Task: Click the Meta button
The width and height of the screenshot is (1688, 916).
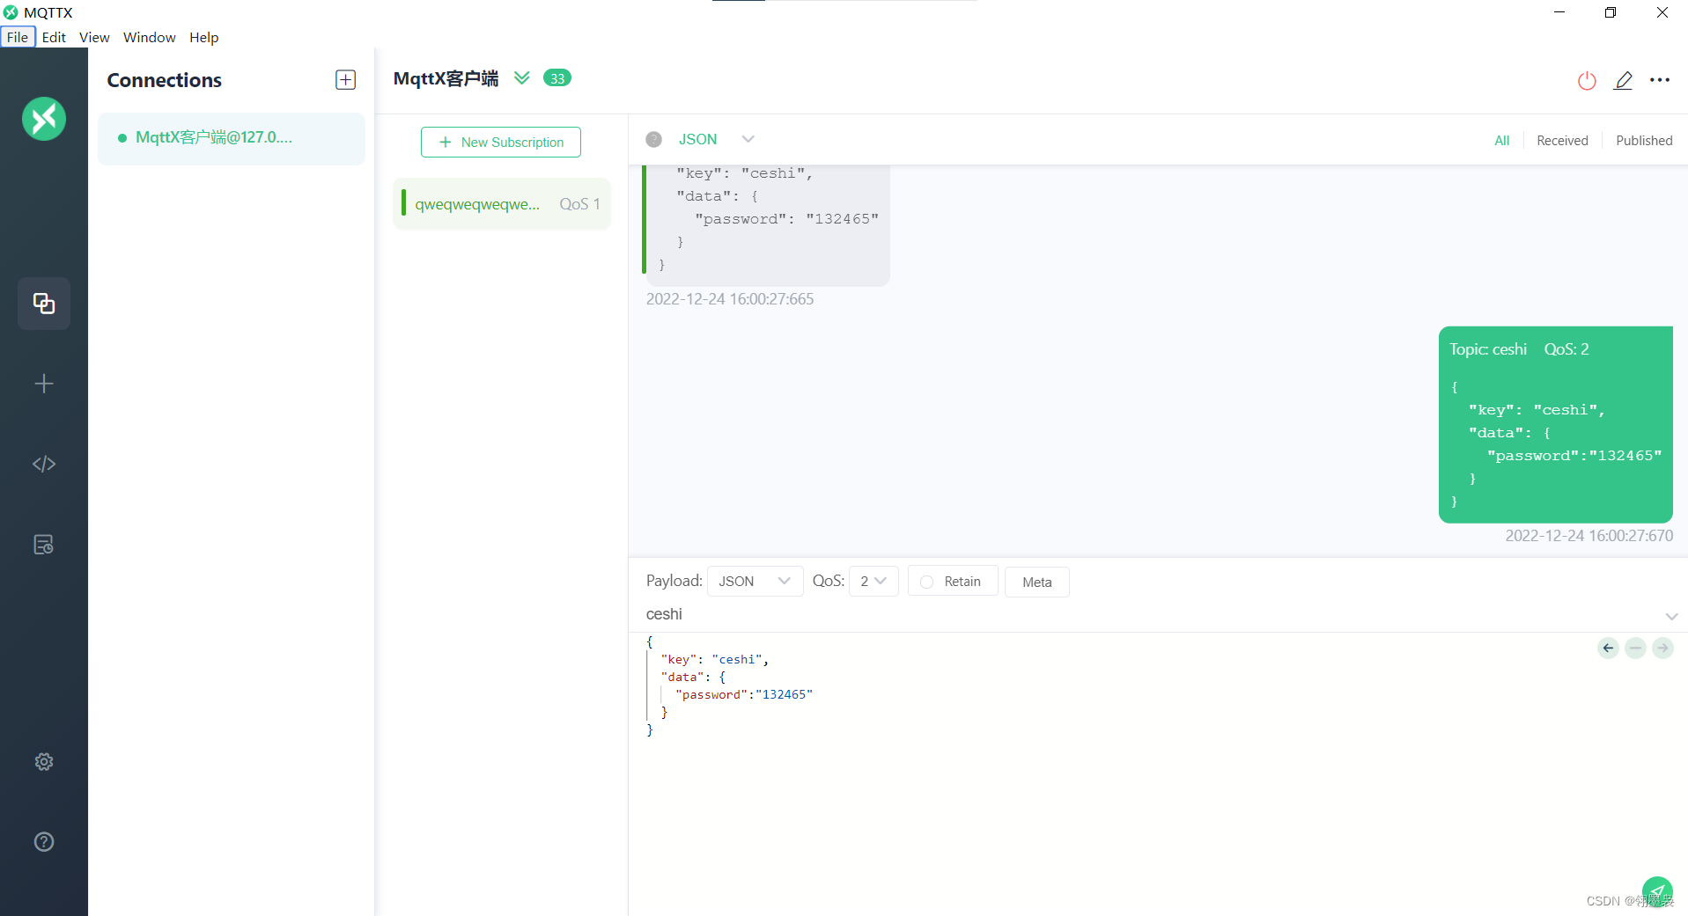Action: tap(1036, 582)
